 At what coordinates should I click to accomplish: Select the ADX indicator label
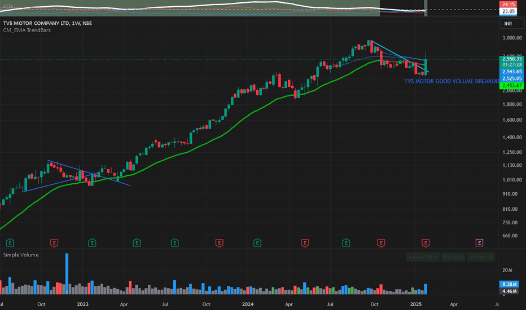point(8,6)
